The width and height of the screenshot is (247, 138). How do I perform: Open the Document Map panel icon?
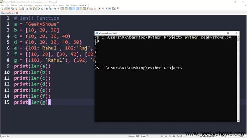pos(85,8)
